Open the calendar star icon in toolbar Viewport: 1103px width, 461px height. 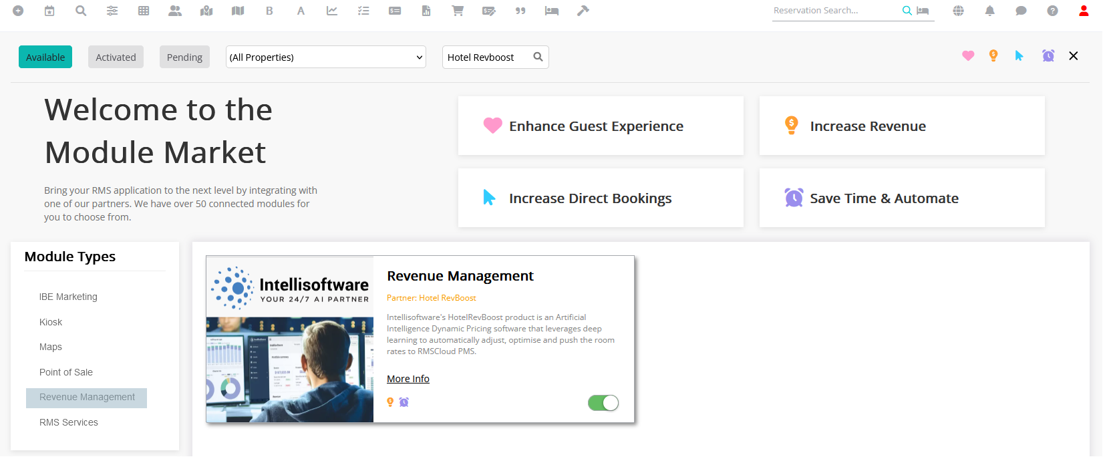click(x=49, y=11)
